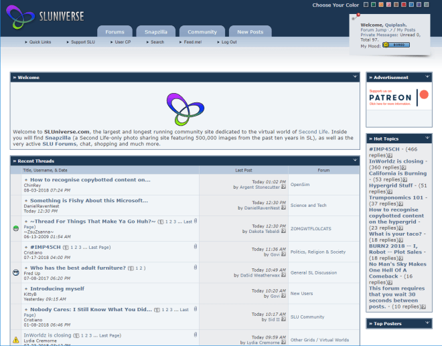Open the Quick Links menu
The height and width of the screenshot is (346, 442).
(x=40, y=42)
